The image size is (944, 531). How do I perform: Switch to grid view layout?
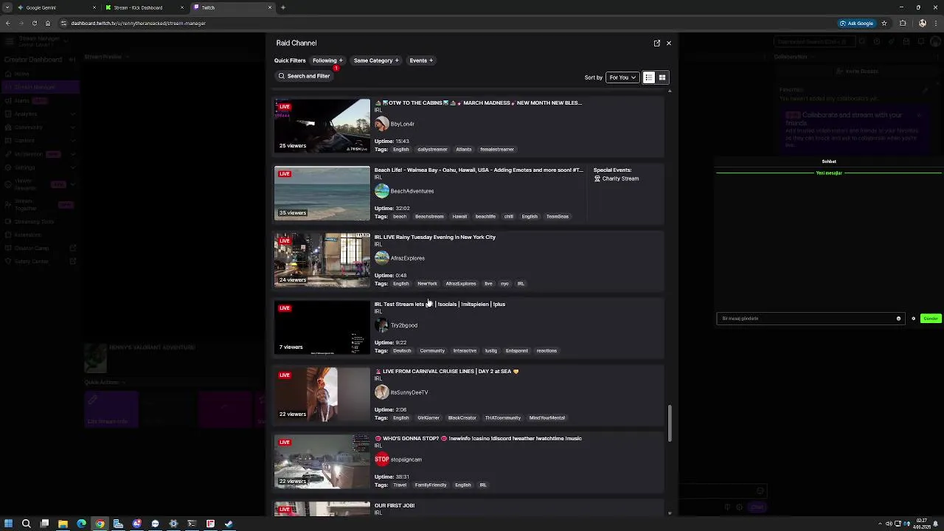(x=662, y=77)
